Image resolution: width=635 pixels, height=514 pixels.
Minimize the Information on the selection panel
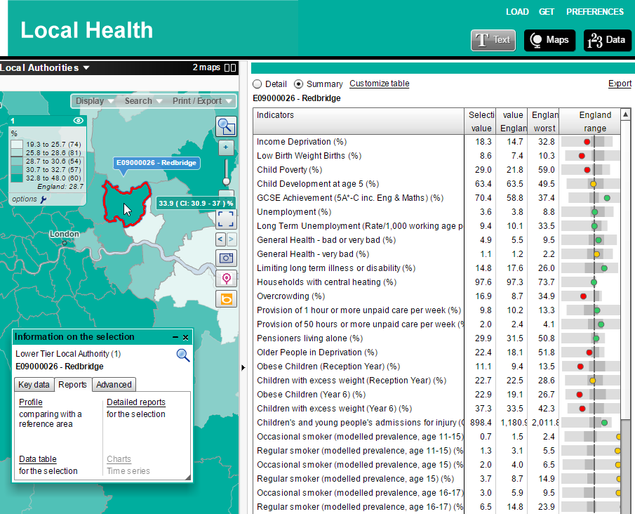tap(175, 337)
